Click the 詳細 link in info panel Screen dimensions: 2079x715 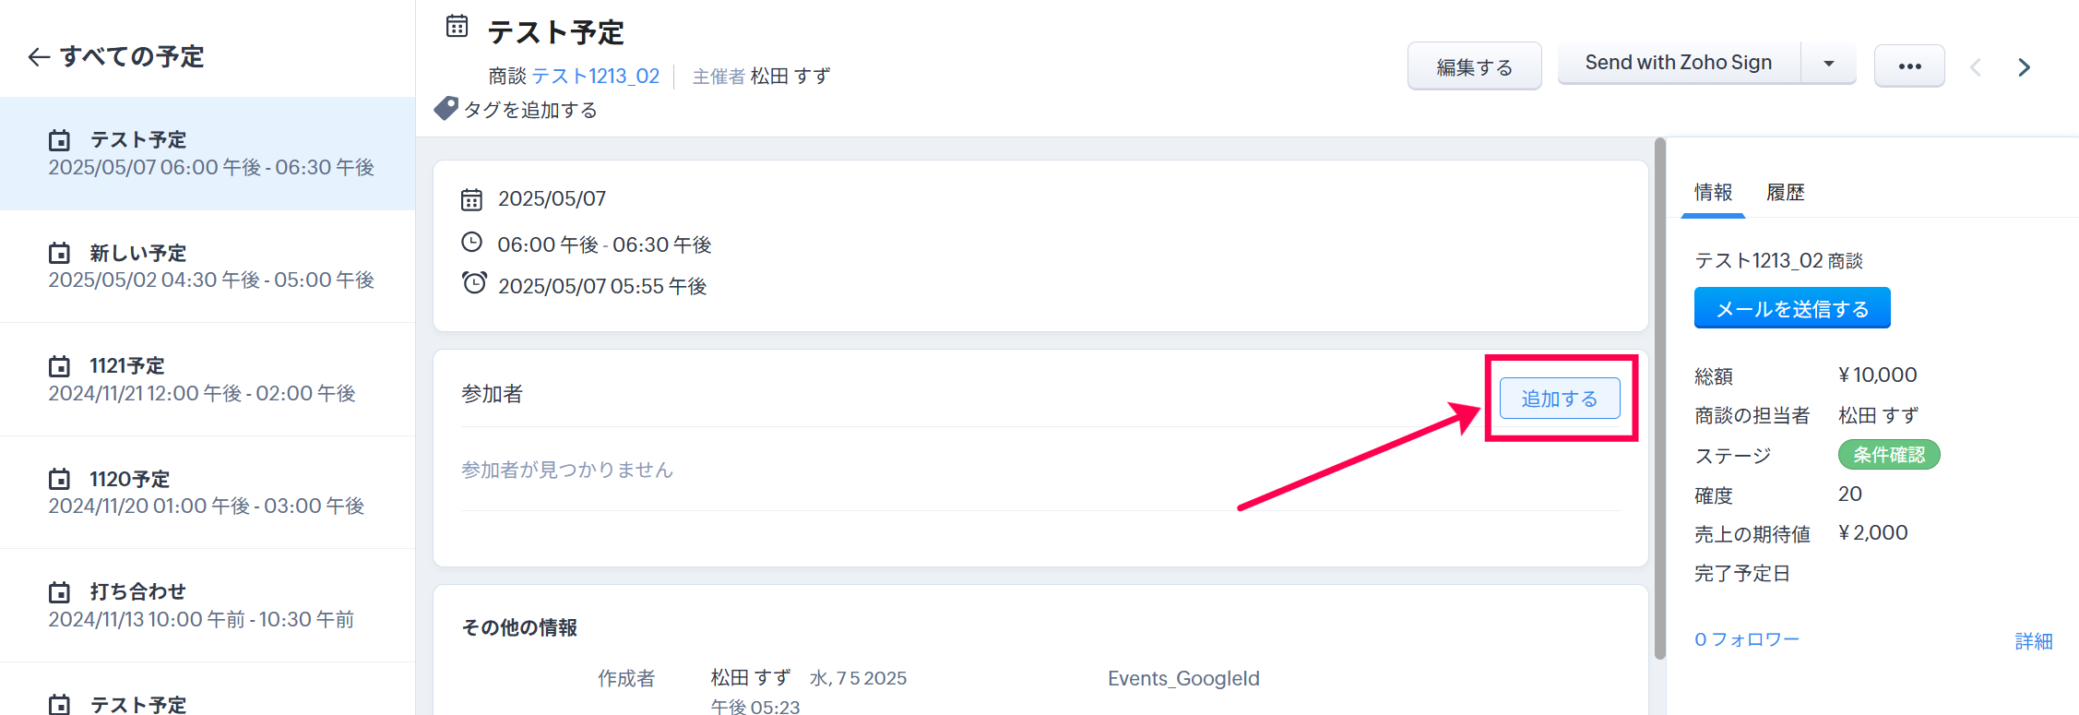pyautogui.click(x=2033, y=641)
